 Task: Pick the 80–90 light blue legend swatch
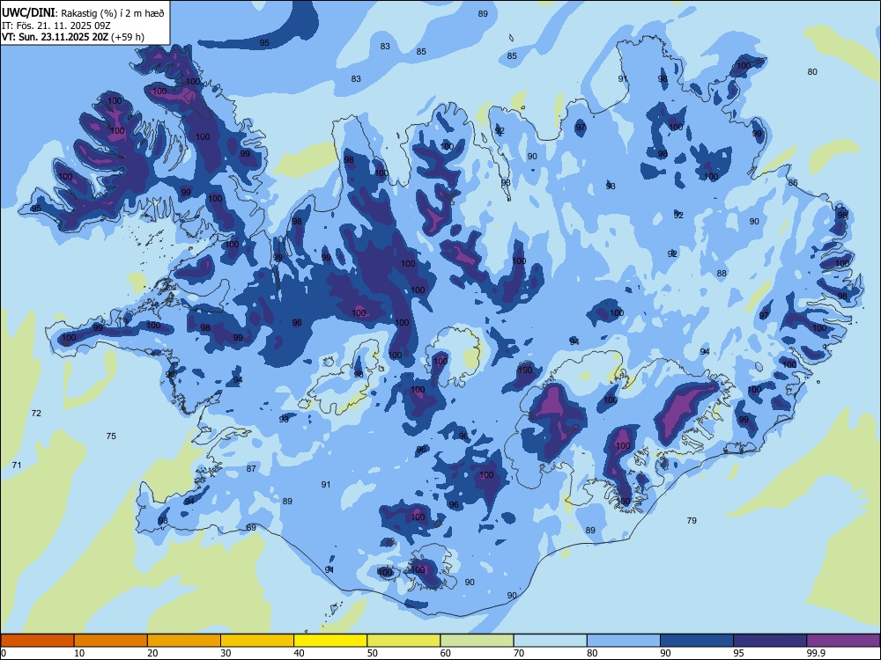pyautogui.click(x=624, y=641)
